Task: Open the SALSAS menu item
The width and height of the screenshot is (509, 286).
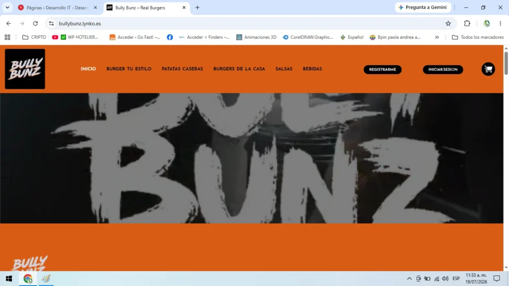Action: tap(284, 69)
